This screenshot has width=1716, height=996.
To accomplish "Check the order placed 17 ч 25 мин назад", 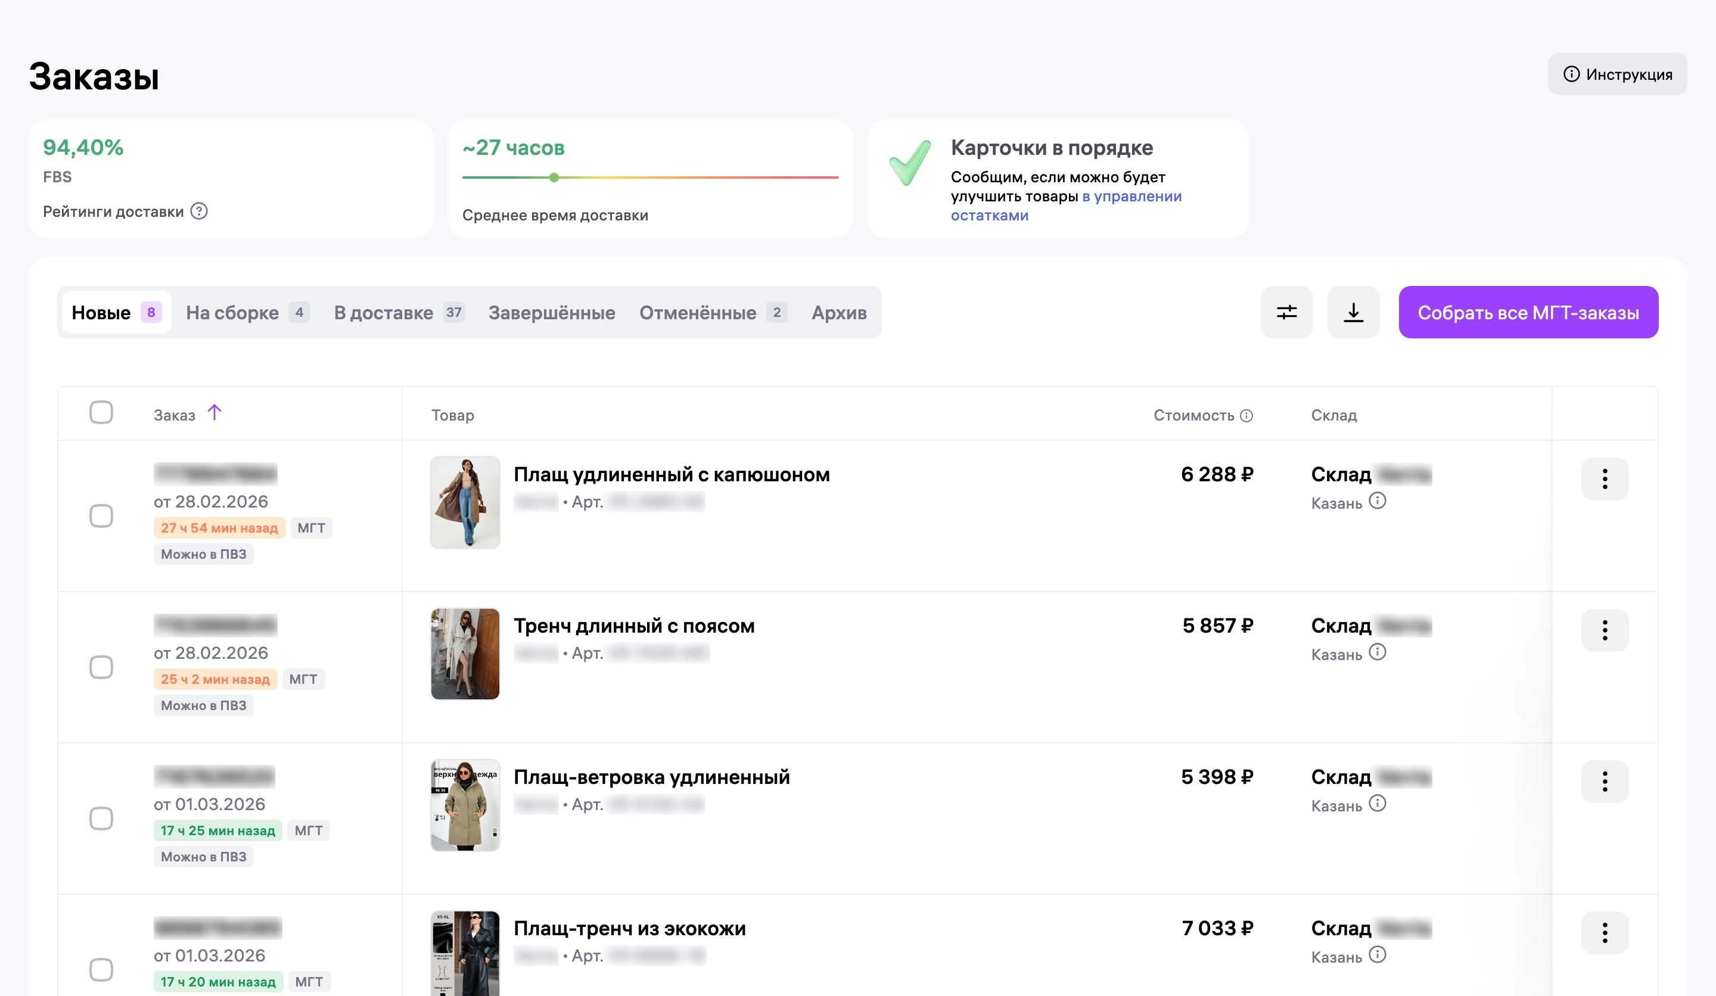I will pos(101,818).
